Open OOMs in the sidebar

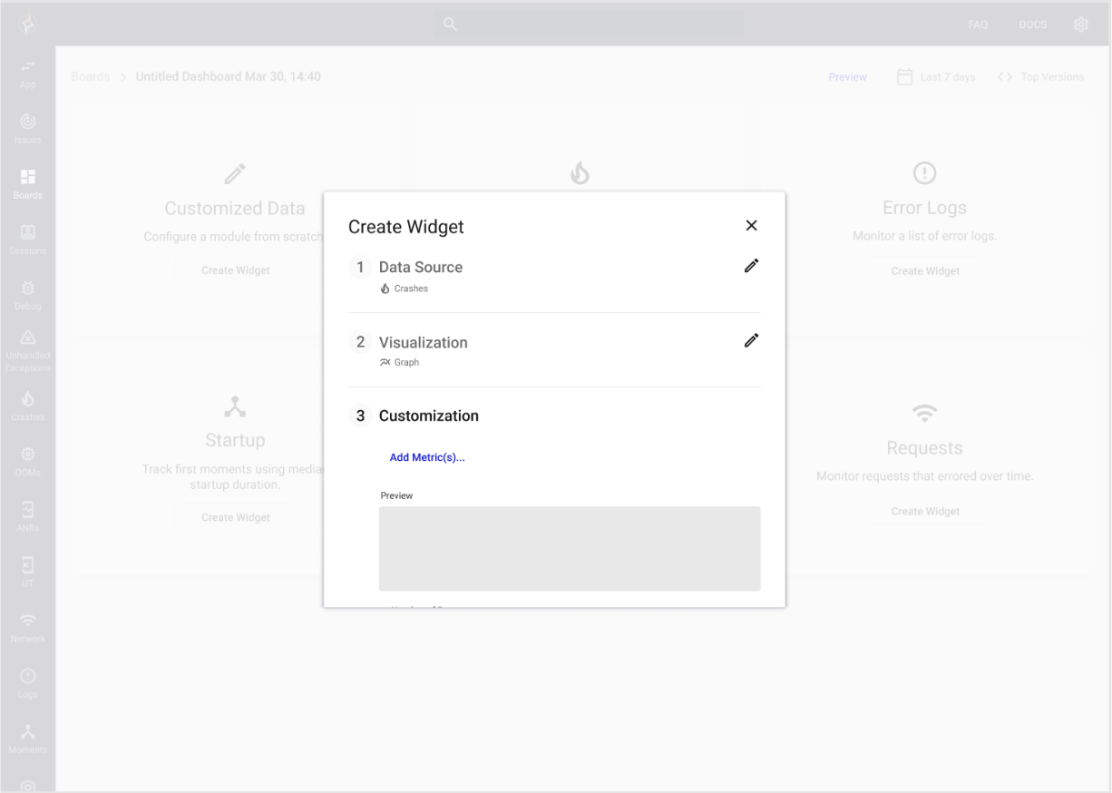coord(27,462)
